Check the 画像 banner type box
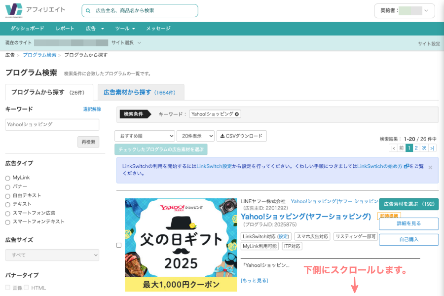 7,288
